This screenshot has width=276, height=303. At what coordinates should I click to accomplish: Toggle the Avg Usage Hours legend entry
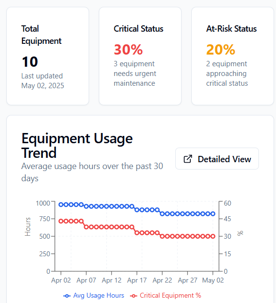(x=93, y=296)
